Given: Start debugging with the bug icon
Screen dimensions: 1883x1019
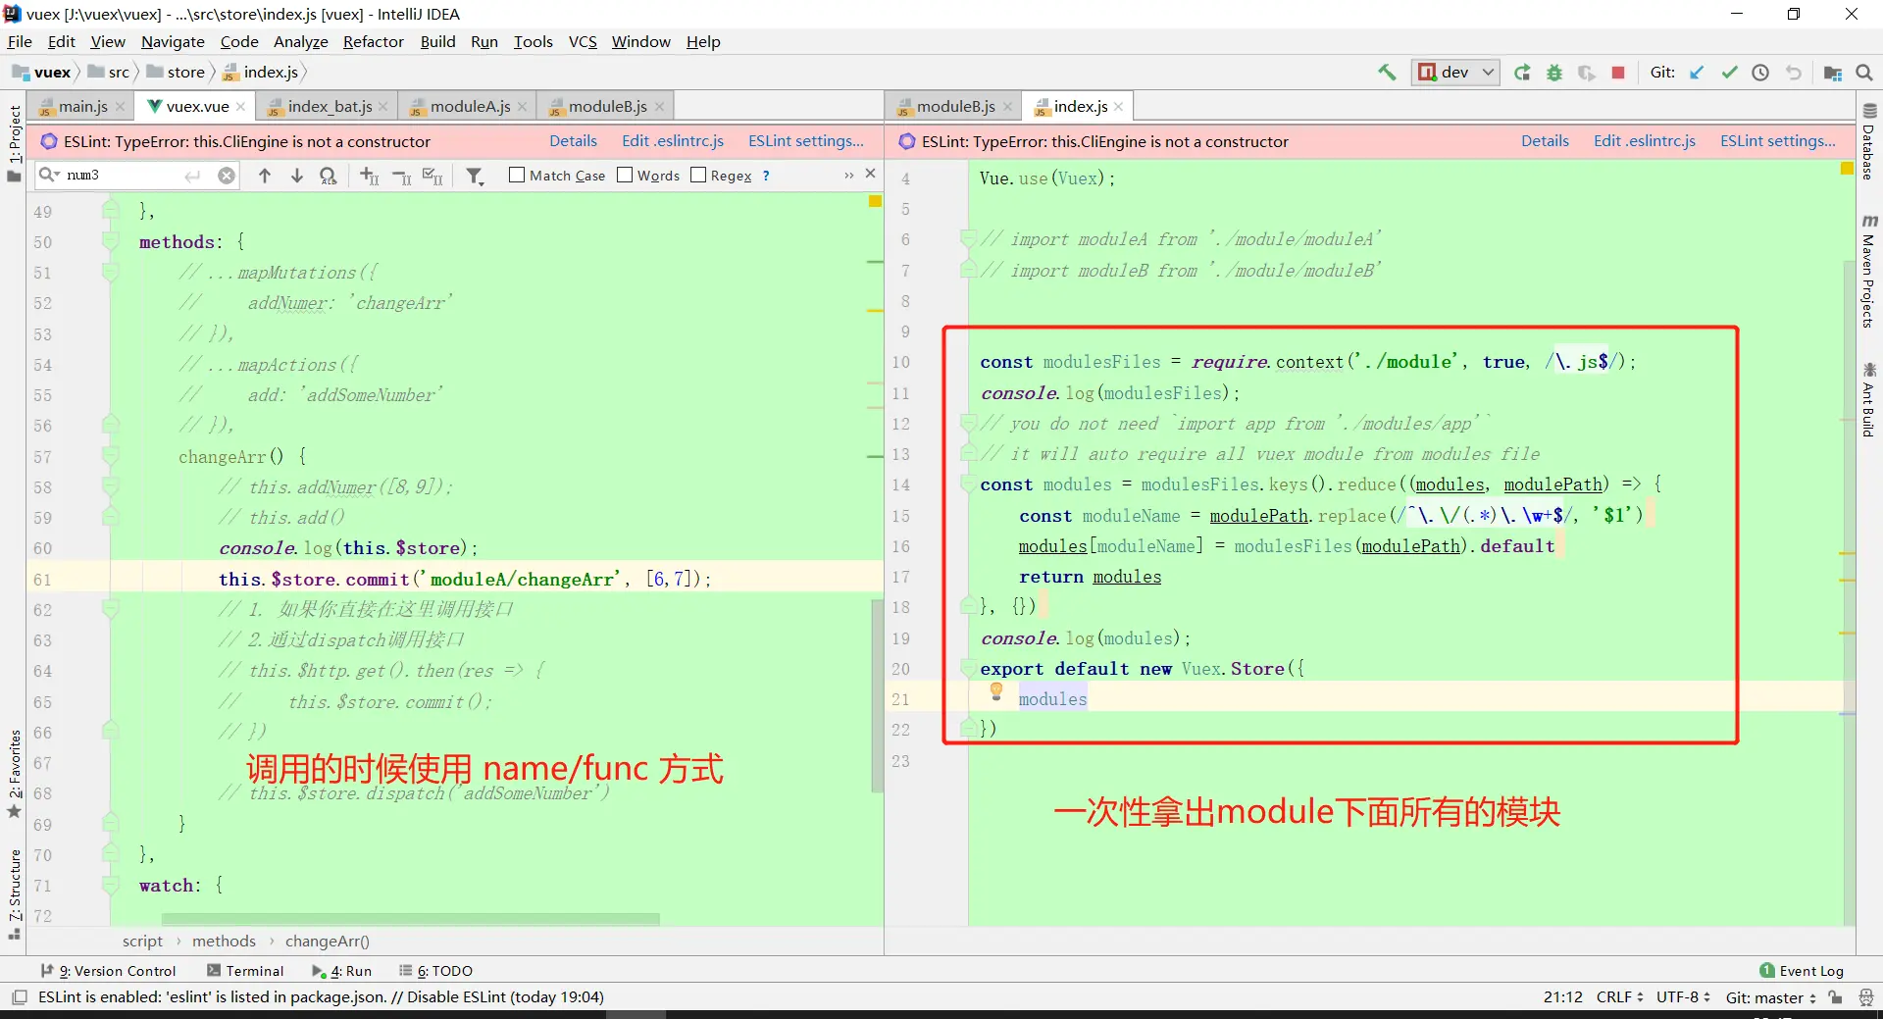Looking at the screenshot, I should click(x=1554, y=73).
